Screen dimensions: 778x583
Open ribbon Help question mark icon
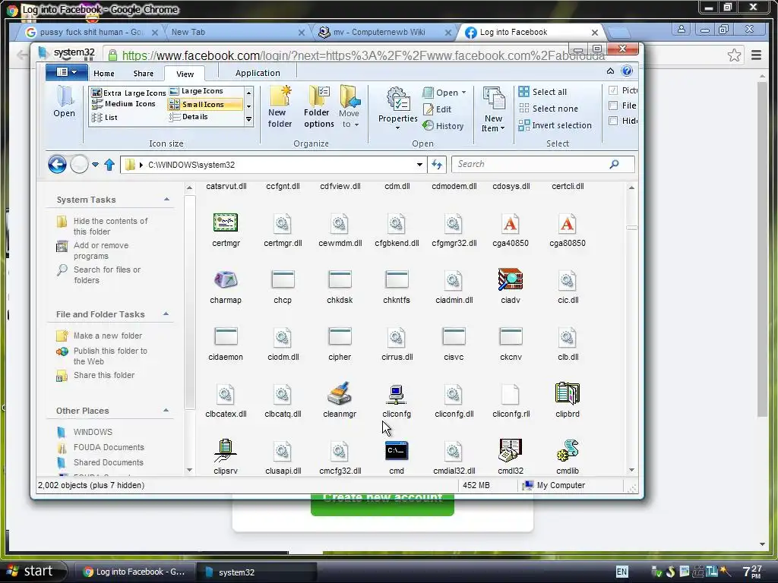pos(627,71)
